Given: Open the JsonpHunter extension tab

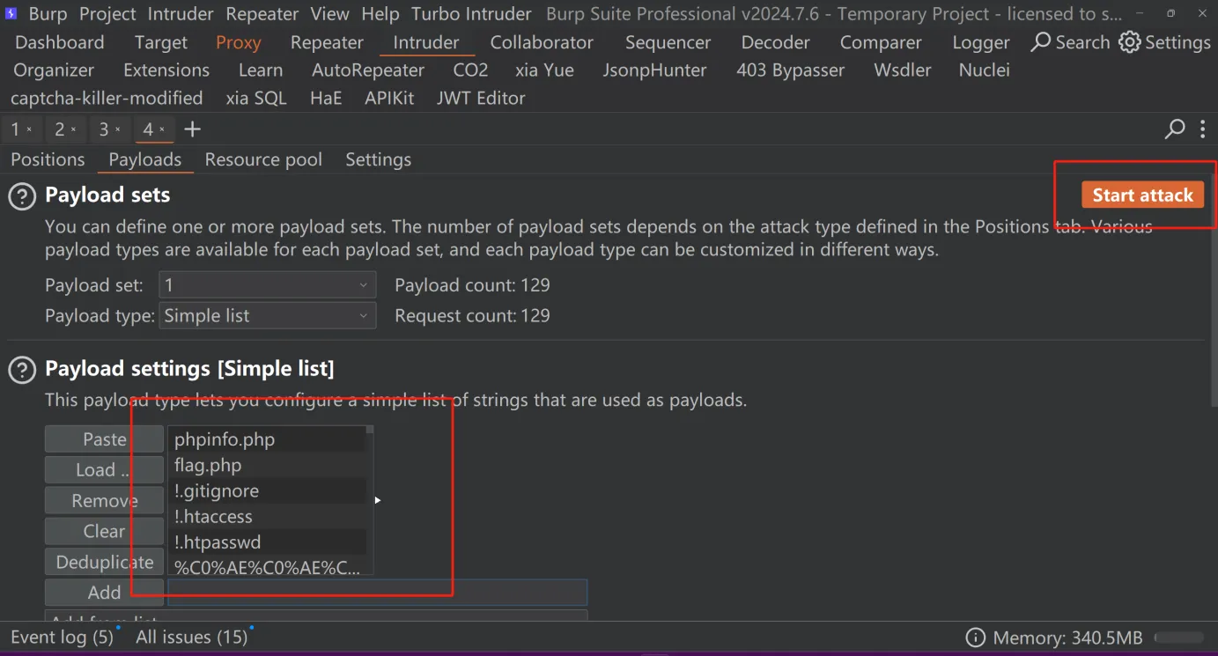Looking at the screenshot, I should click(x=654, y=70).
